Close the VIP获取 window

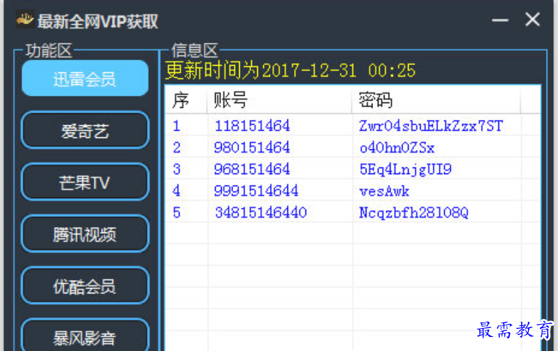click(x=533, y=19)
